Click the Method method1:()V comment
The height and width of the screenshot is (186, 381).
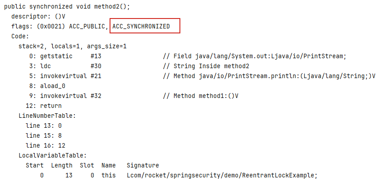[x=201, y=96]
